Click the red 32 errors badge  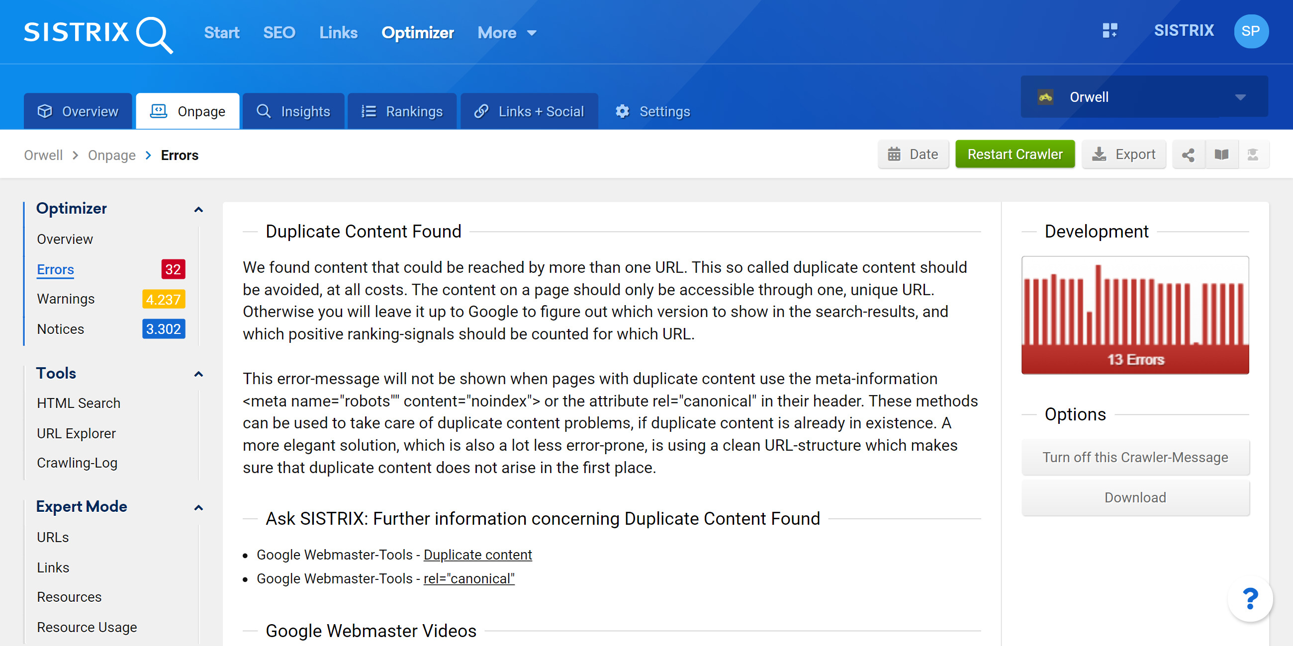(x=173, y=269)
